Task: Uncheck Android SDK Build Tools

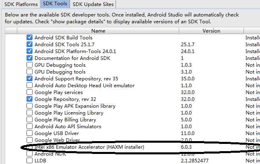Action: pyautogui.click(x=29, y=38)
